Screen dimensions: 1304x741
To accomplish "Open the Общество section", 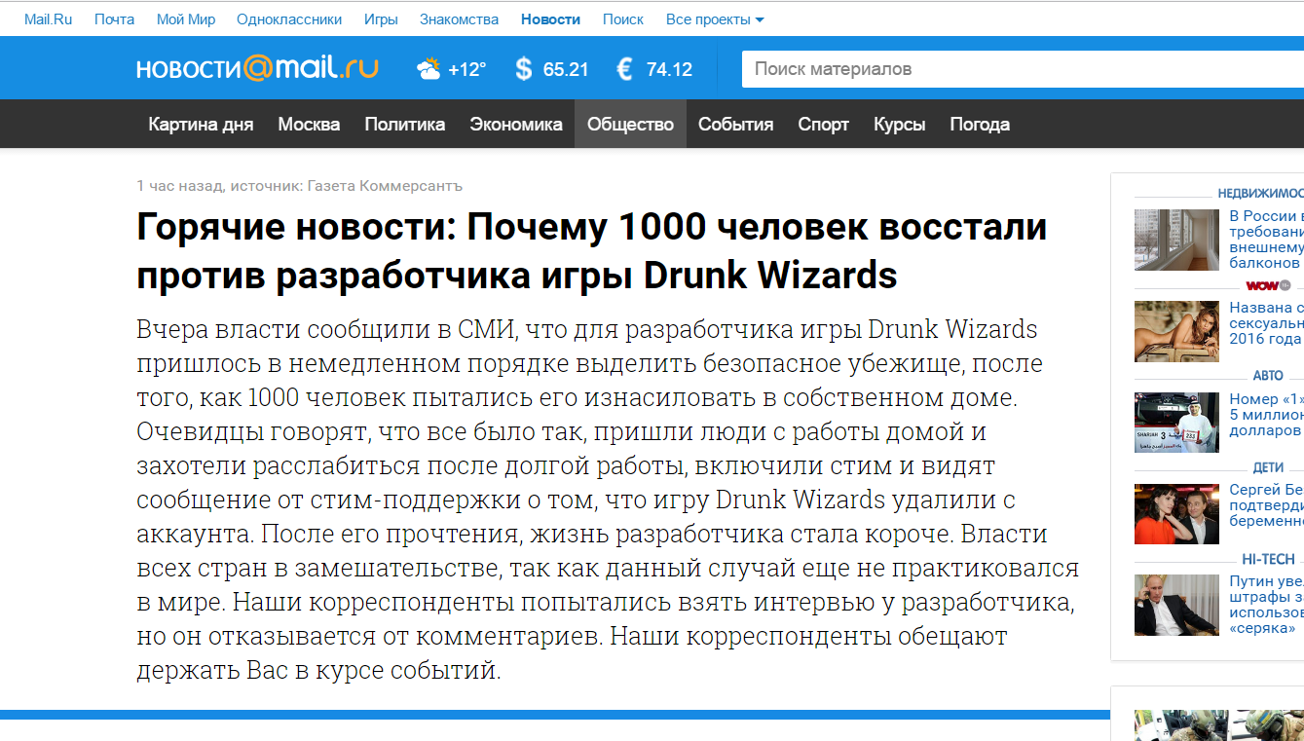I will coord(630,124).
